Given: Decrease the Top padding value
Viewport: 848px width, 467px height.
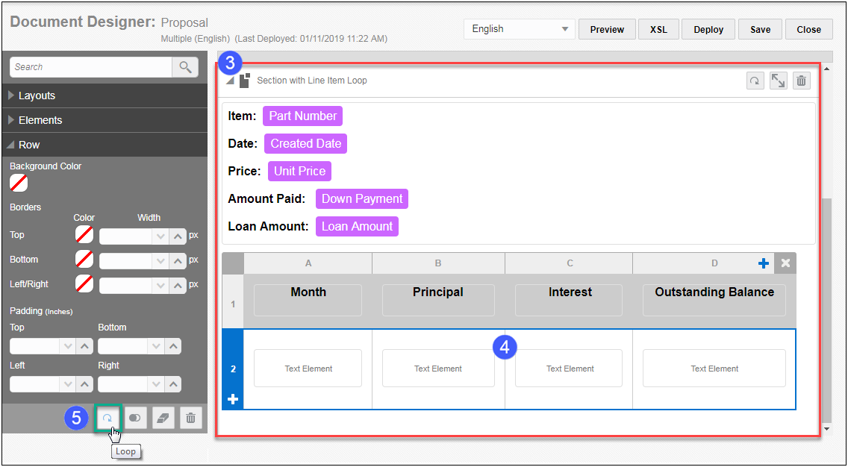Looking at the screenshot, I should (68, 346).
